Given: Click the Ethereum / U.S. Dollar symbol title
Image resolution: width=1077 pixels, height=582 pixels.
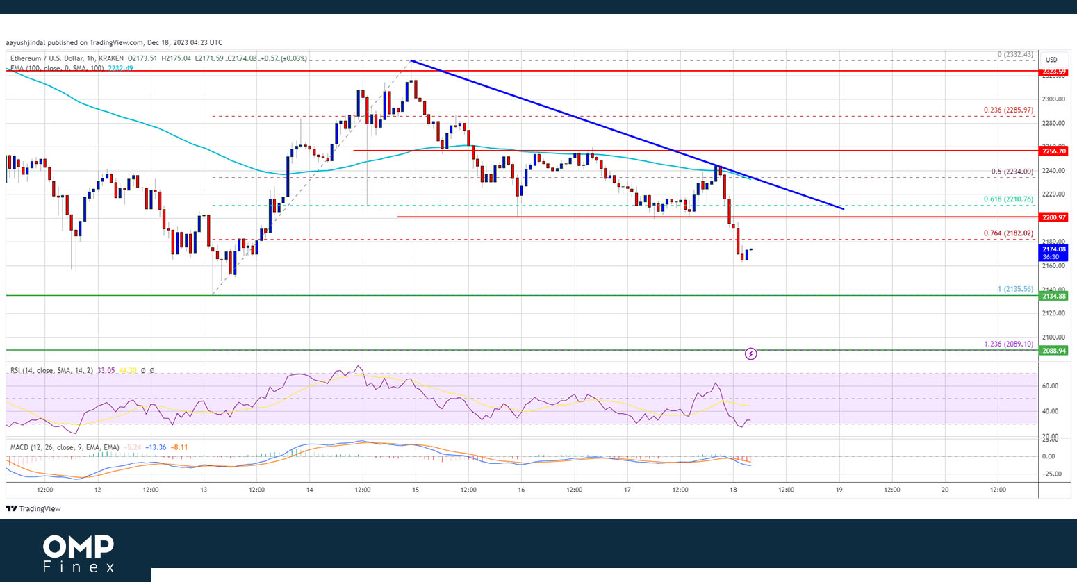Looking at the screenshot, I should pos(46,59).
